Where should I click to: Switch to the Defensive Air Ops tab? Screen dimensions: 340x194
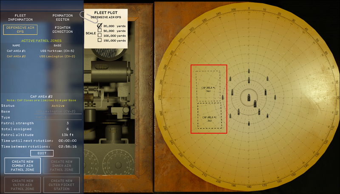click(x=20, y=30)
